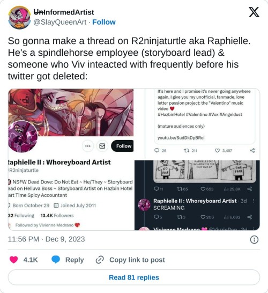Image resolution: width=268 pixels, height=293 pixels.
Task: Click the blue Reply bubble icon
Action: point(56,260)
